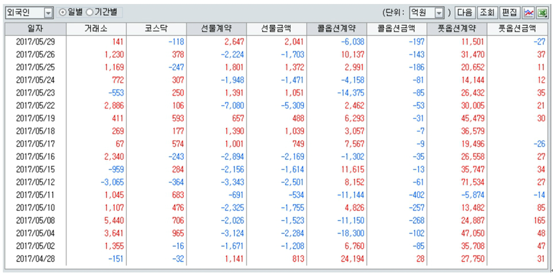
Task: Open the 외국인 investor type dropdown
Action: point(48,13)
